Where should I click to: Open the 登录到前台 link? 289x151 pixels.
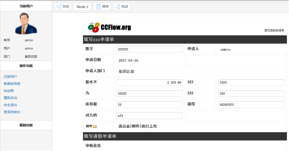point(12,112)
